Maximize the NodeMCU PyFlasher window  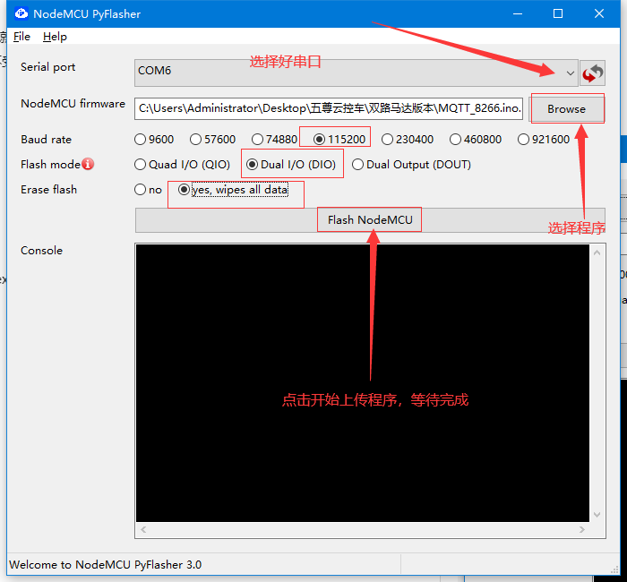(558, 14)
